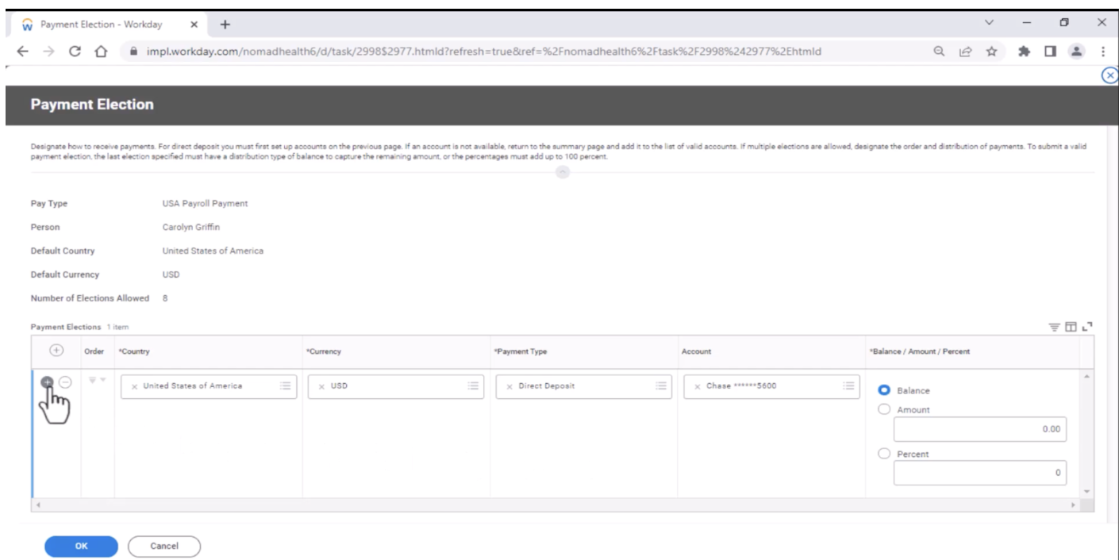1119x560 pixels.
Task: Expand Payment Elections table to fullscreen
Action: pyautogui.click(x=1087, y=326)
